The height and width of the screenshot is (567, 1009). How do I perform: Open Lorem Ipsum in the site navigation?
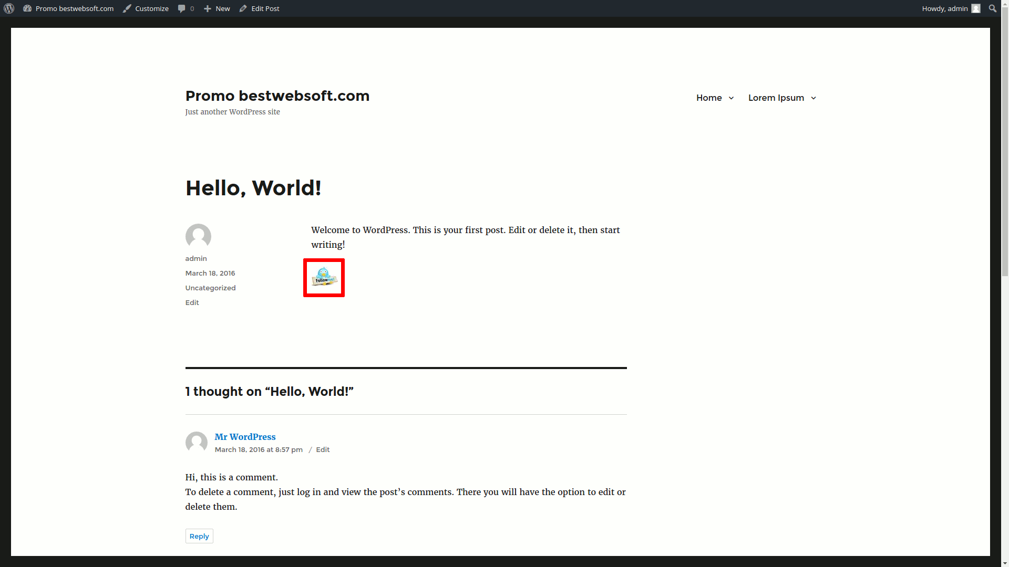[776, 98]
